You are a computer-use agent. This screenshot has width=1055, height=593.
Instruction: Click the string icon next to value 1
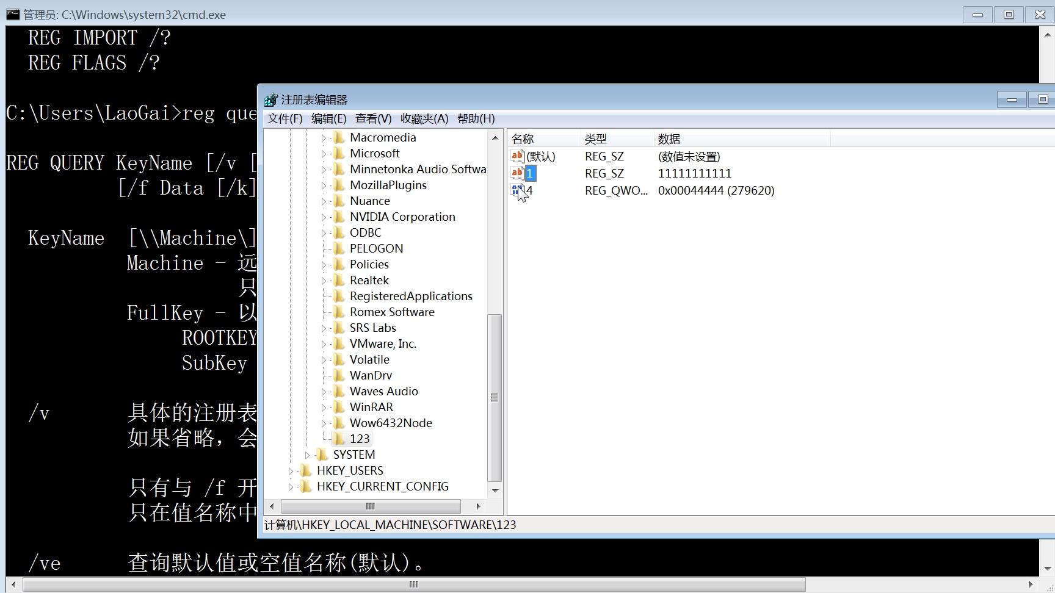[517, 173]
